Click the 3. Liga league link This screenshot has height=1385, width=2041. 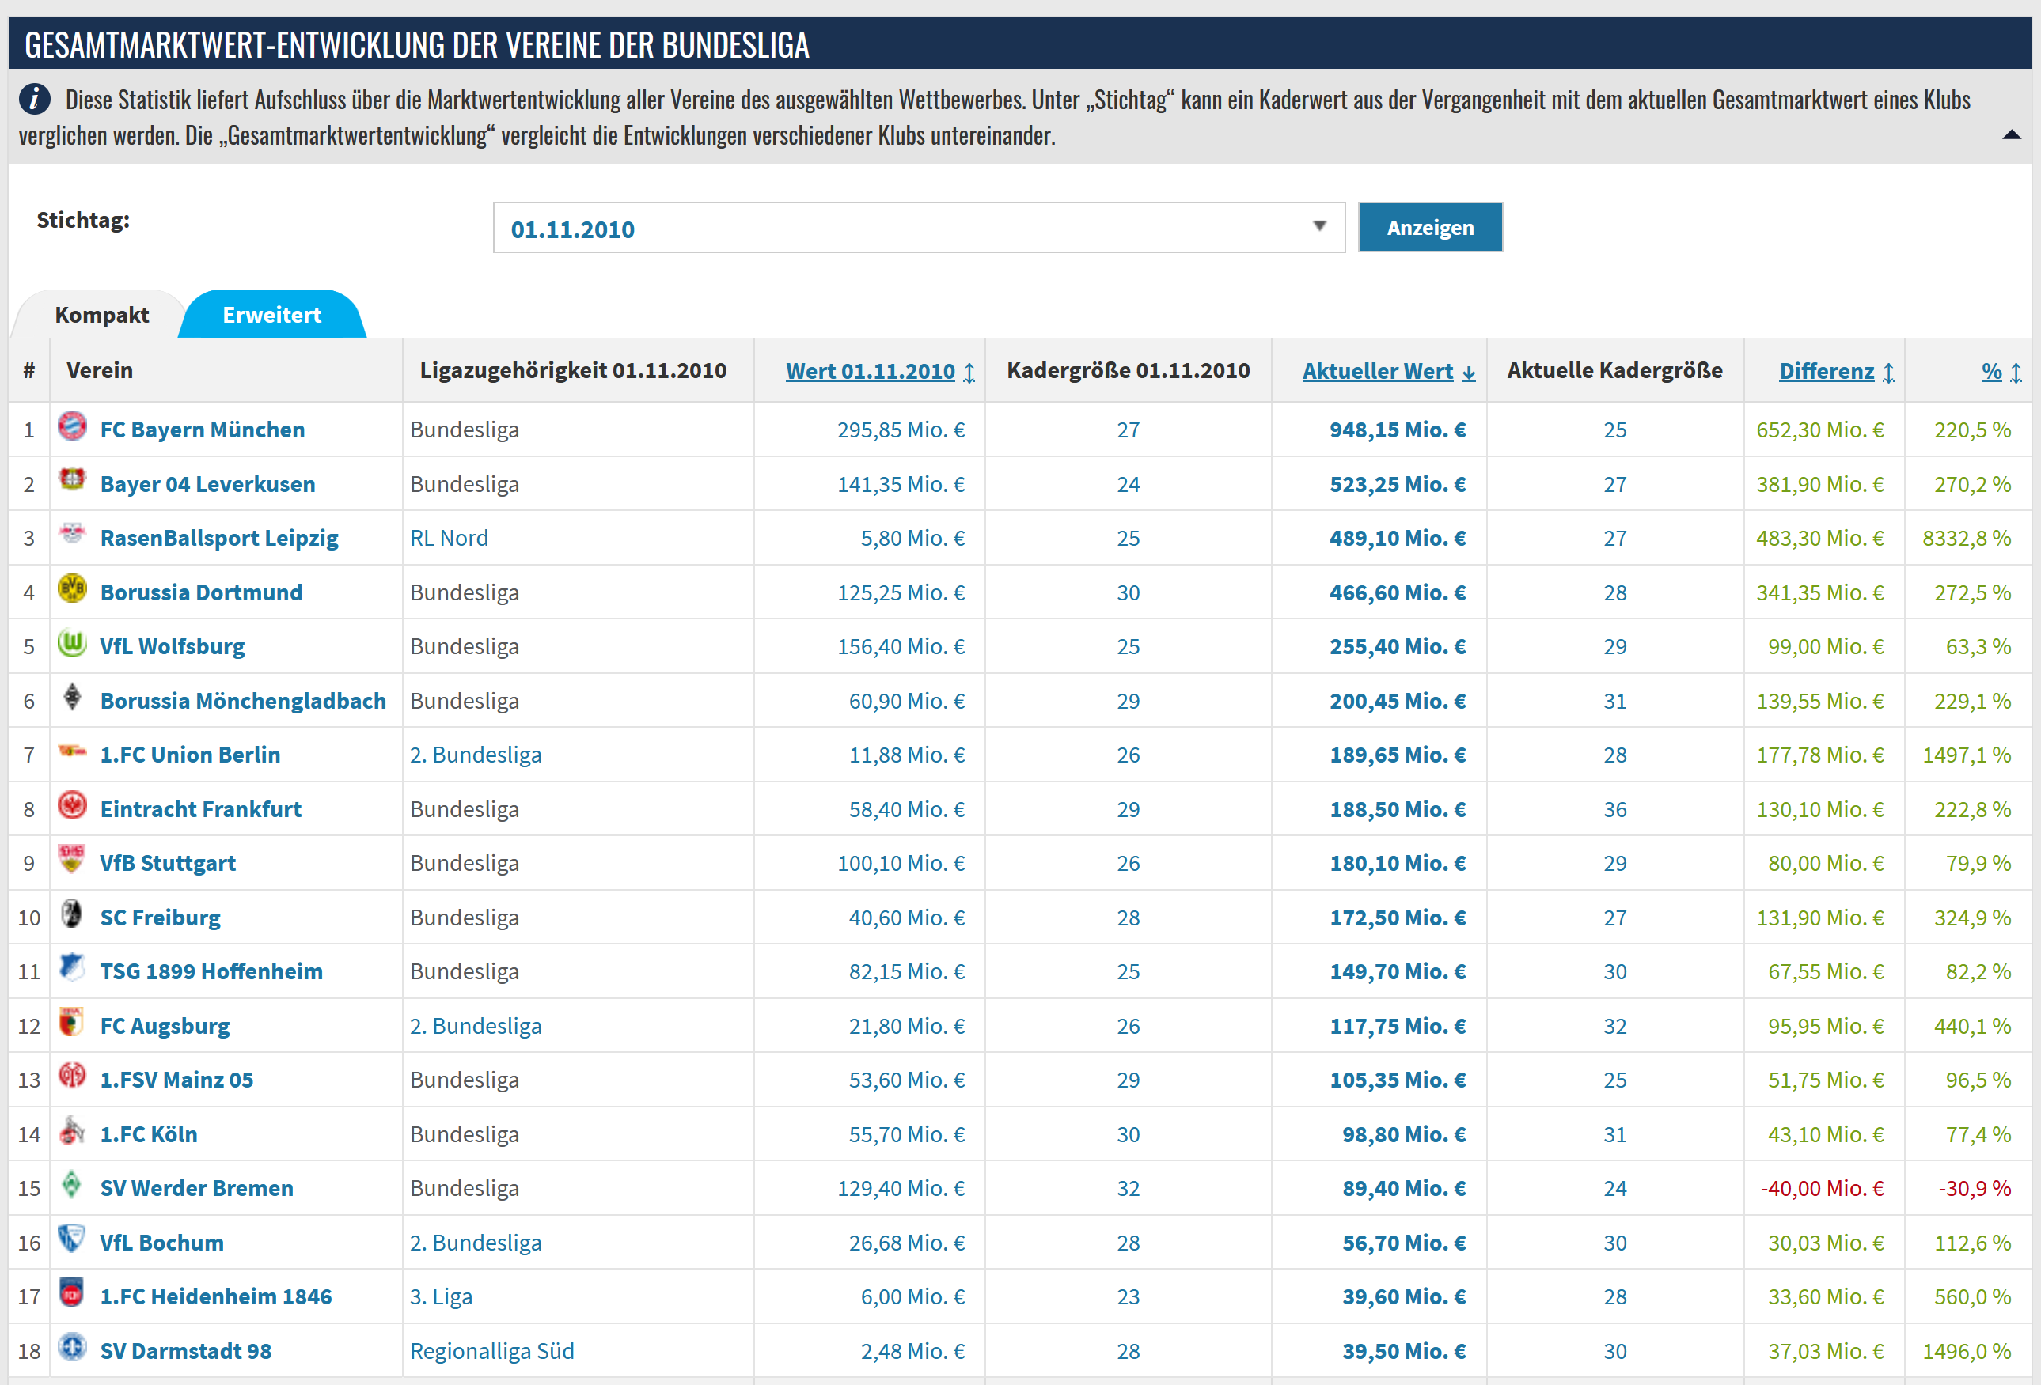[x=441, y=1297]
